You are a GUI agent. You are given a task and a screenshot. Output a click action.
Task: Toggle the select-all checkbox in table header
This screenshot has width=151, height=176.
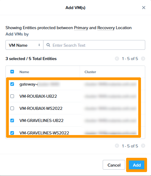pos(12,72)
